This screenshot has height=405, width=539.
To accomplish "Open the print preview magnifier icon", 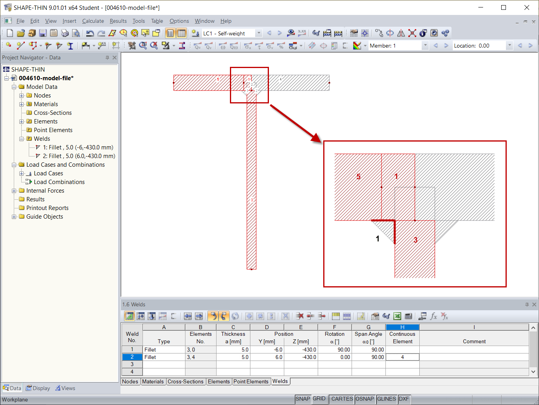I will [76, 33].
